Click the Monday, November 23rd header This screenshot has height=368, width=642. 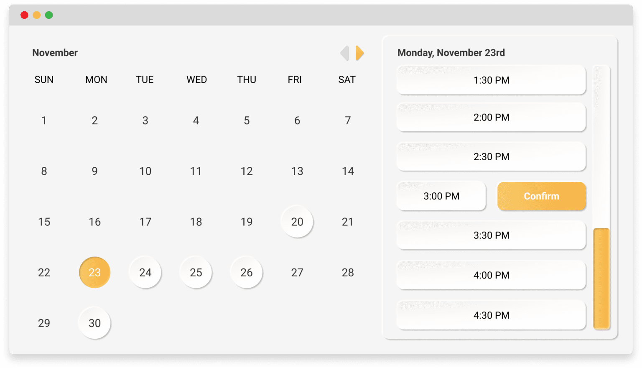click(x=451, y=53)
